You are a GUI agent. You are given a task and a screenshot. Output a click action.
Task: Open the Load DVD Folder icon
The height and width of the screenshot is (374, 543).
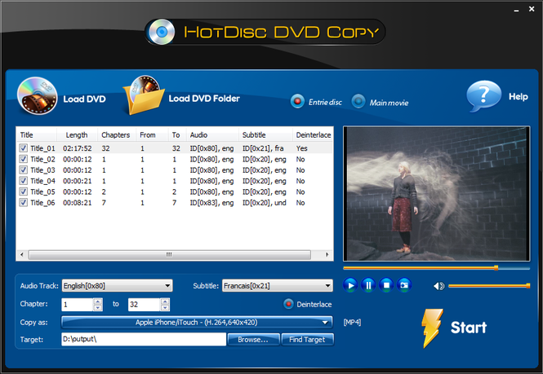point(144,95)
